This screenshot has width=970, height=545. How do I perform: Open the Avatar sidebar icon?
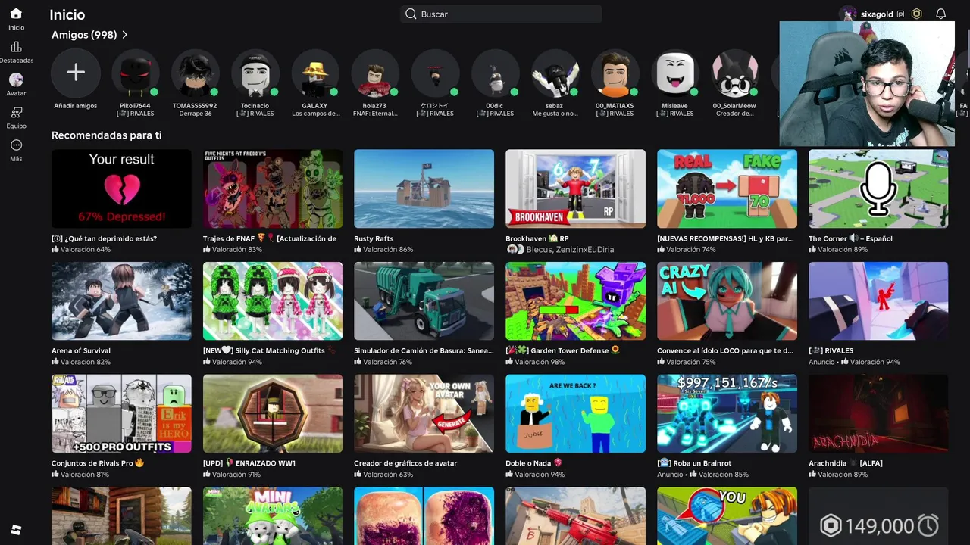(16, 79)
